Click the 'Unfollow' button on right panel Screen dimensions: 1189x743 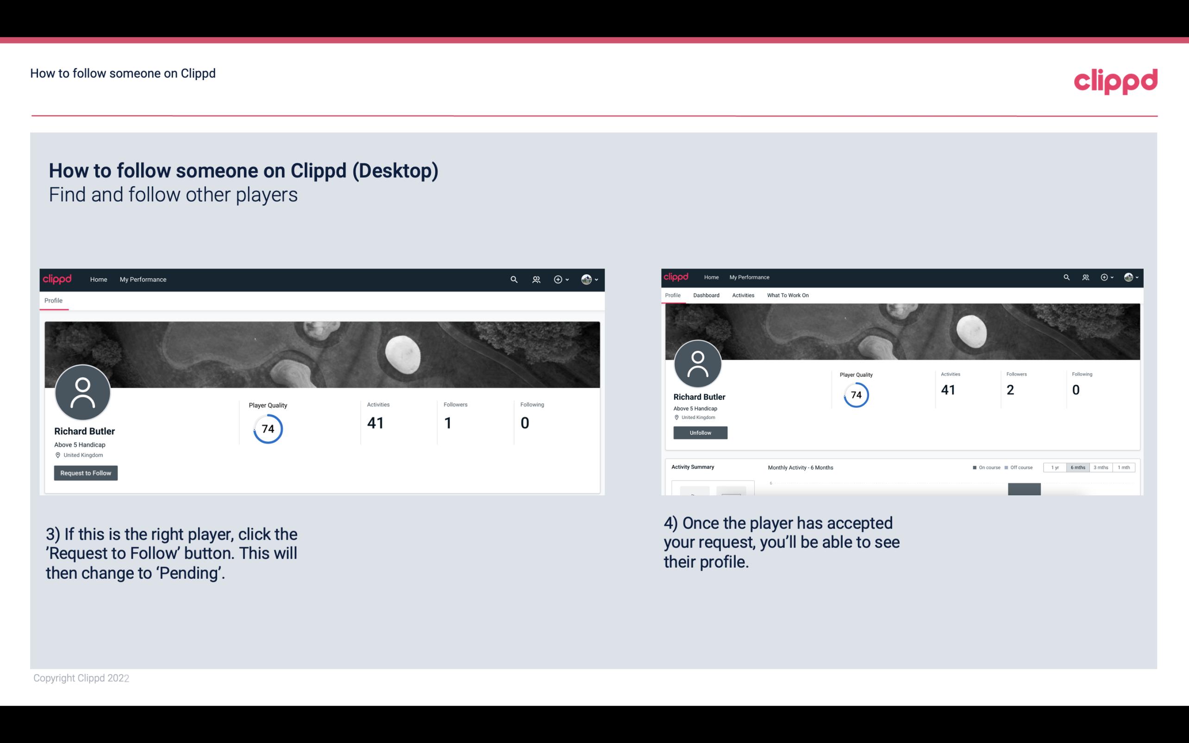coord(699,432)
